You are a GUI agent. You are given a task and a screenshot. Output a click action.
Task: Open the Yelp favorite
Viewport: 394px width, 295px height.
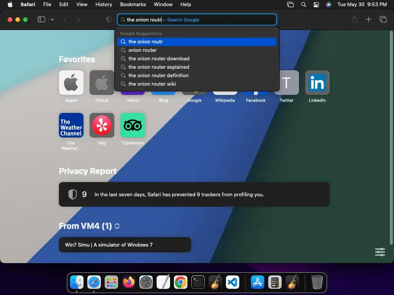coord(102,125)
